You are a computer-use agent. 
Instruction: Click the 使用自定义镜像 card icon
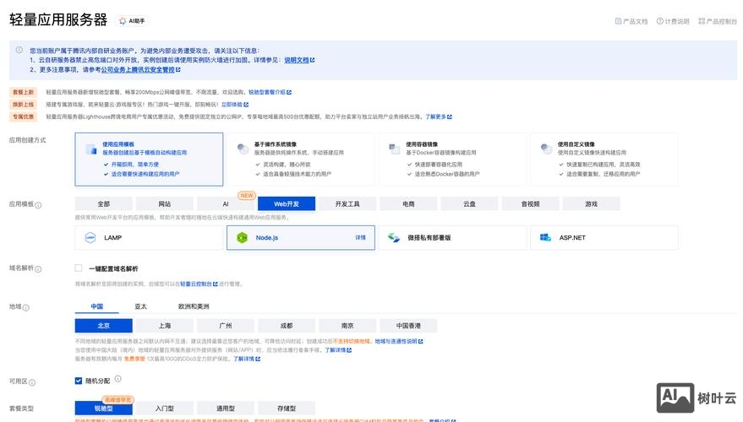(546, 149)
